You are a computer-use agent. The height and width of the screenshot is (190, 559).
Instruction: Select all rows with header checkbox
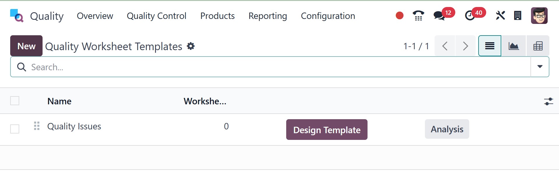15,101
